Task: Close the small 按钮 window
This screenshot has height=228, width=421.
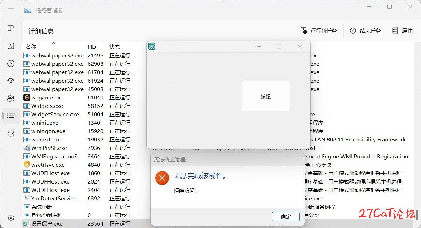Action: [x=300, y=47]
